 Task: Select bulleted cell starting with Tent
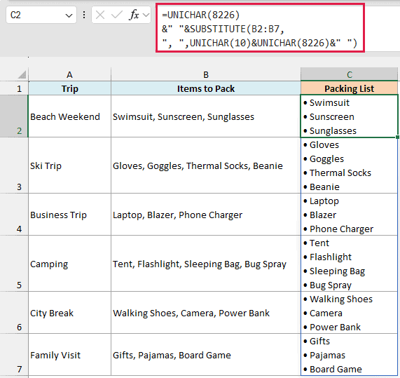(349, 263)
